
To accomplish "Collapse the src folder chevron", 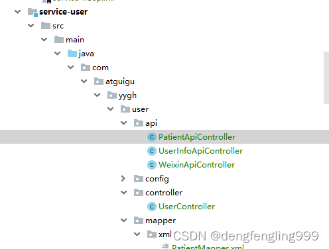I will pos(31,26).
